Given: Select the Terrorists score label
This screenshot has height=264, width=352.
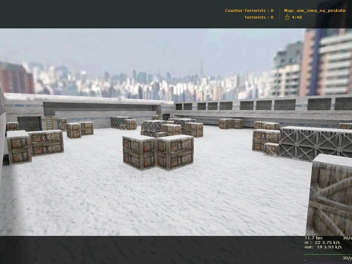Looking at the screenshot, I should [259, 17].
